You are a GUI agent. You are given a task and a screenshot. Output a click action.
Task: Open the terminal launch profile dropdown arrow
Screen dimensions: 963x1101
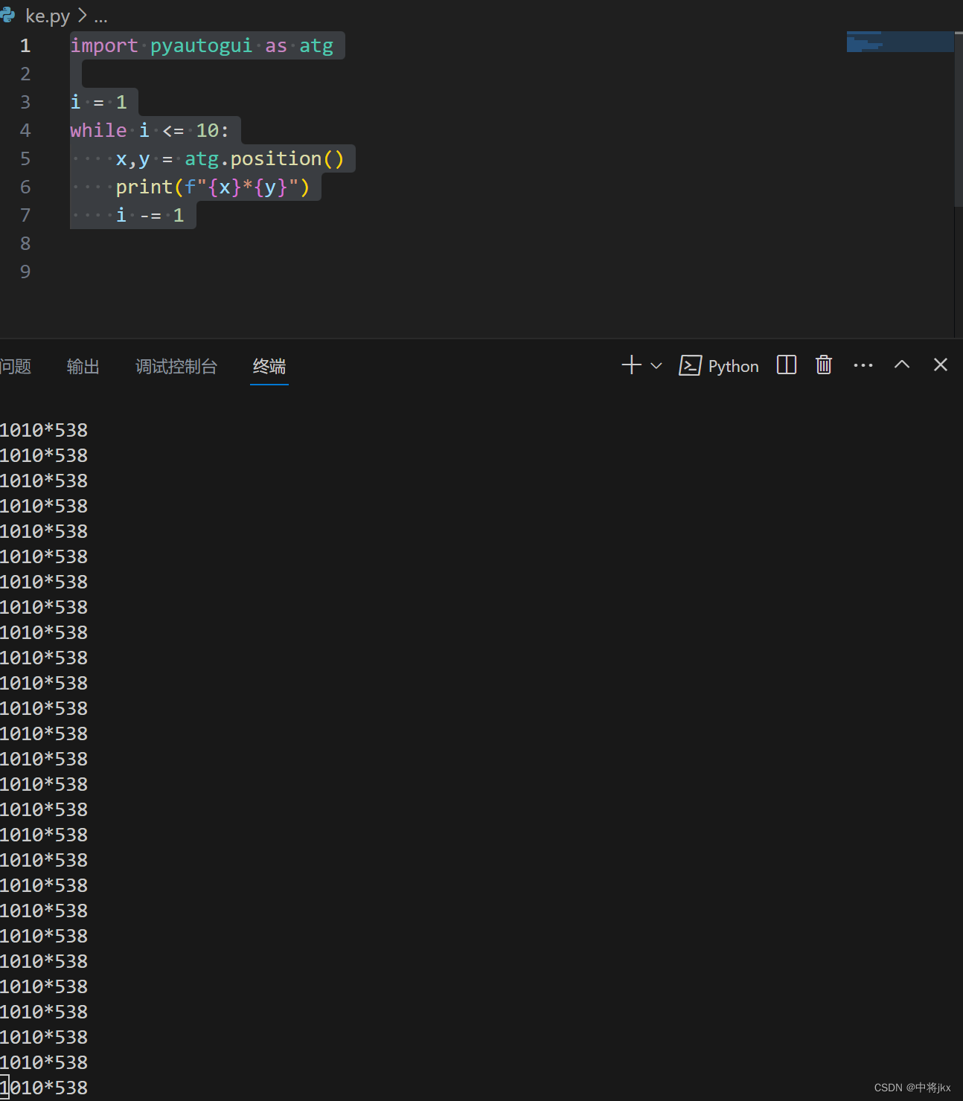point(656,365)
